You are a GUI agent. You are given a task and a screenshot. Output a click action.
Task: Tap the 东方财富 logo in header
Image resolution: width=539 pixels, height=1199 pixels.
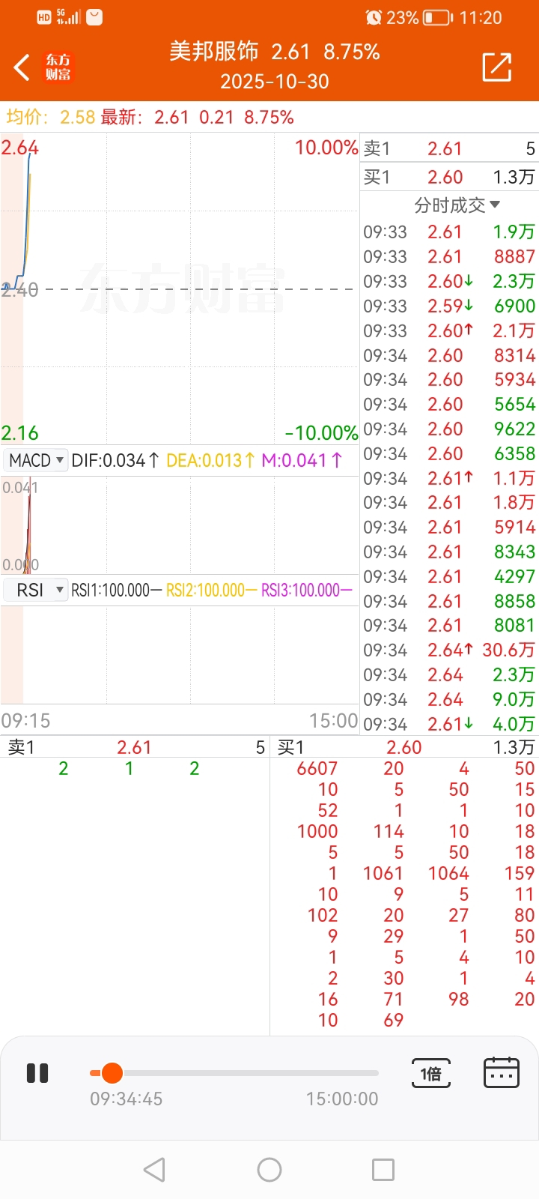tap(58, 67)
